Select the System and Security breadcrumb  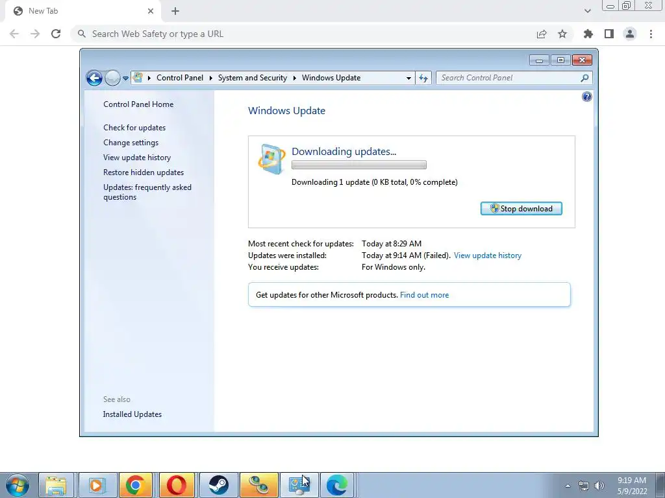click(x=253, y=78)
